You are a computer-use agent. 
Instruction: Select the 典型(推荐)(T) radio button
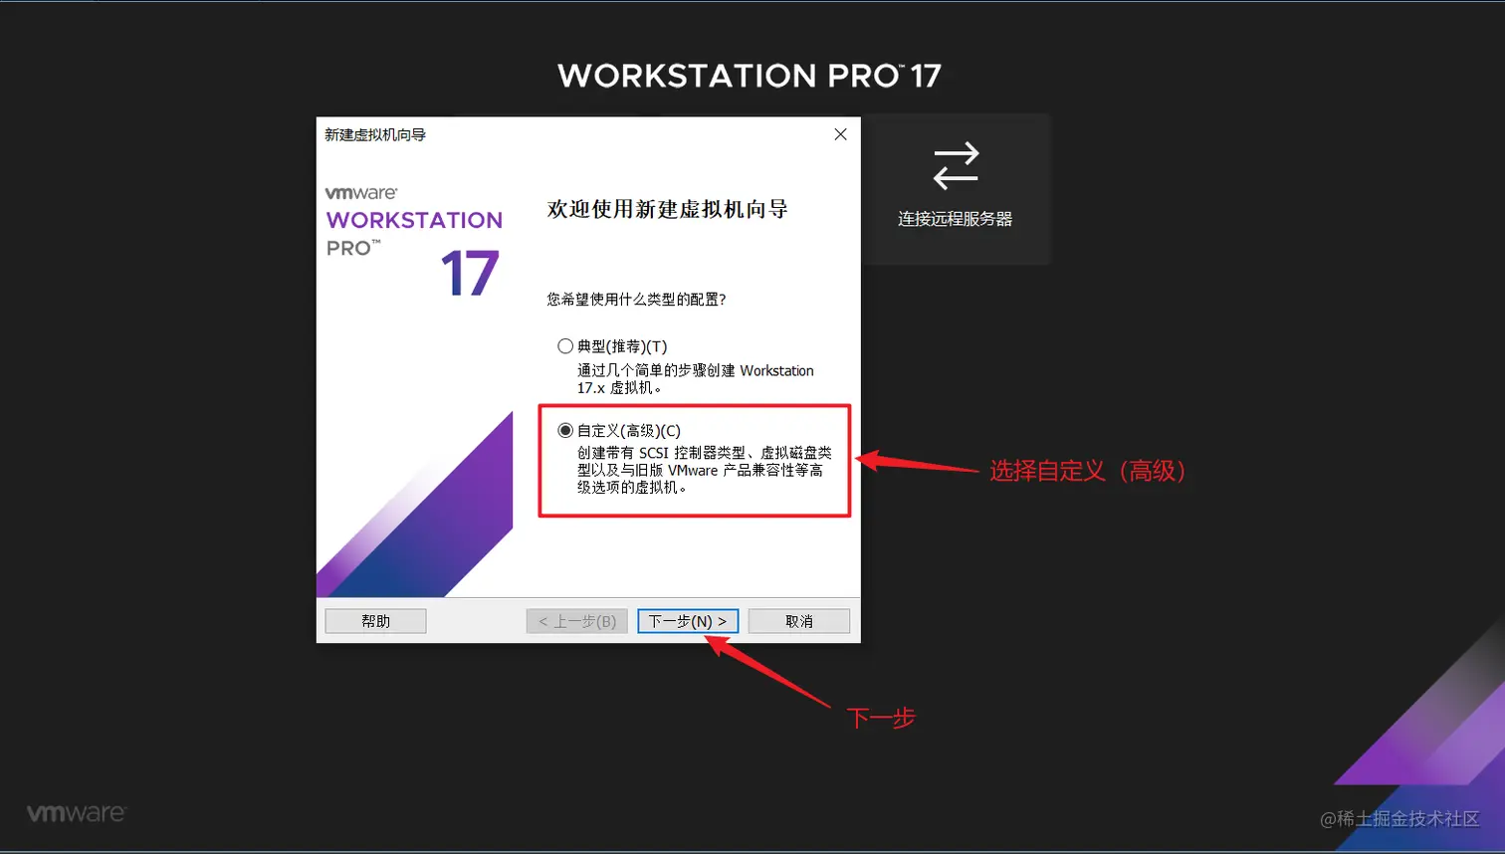pos(563,346)
